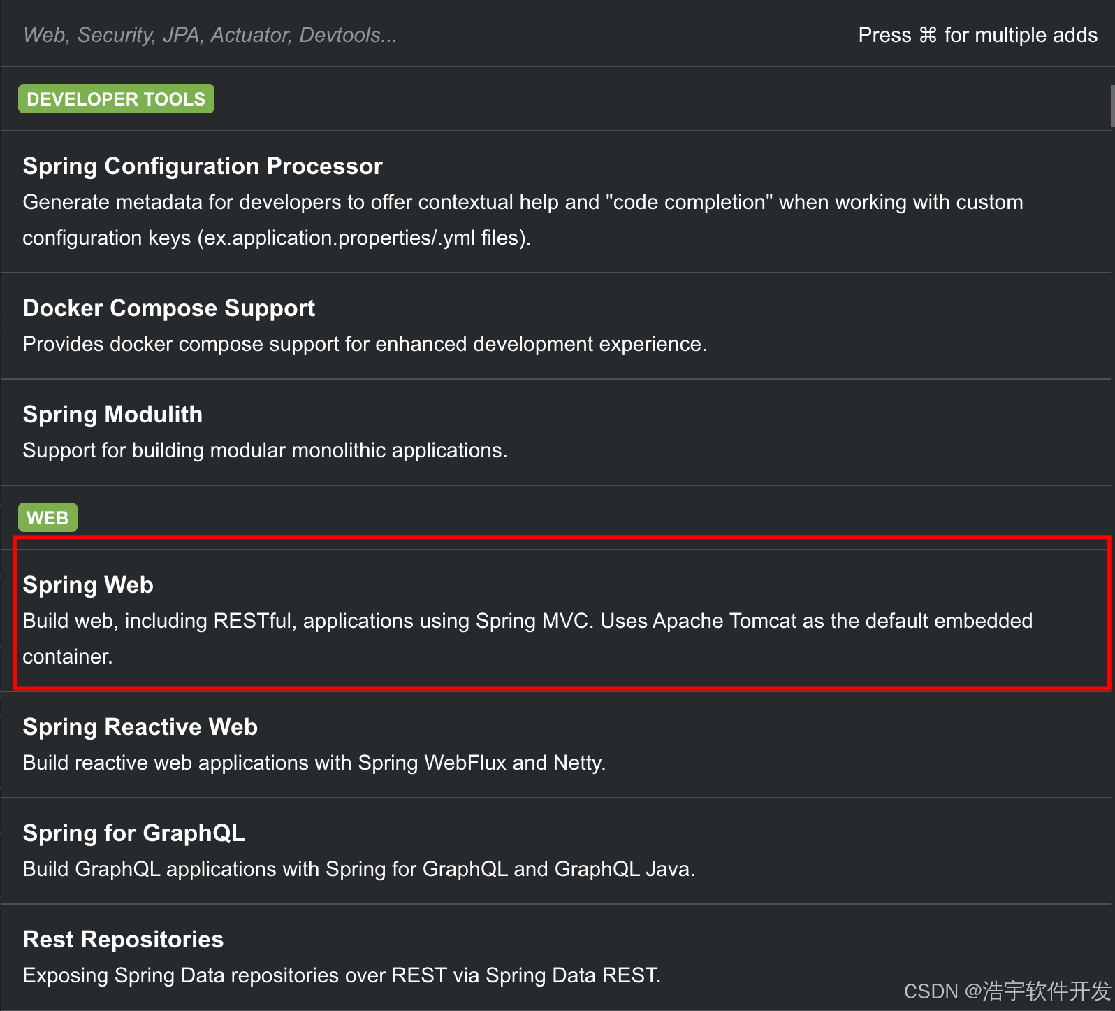Add Spring for GraphQL dependency

(x=556, y=852)
